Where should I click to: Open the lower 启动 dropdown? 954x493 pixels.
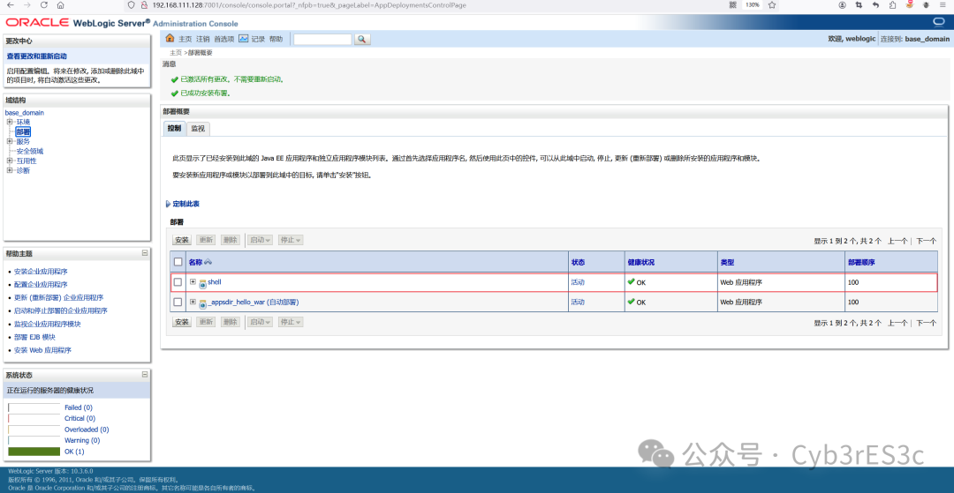pos(261,322)
